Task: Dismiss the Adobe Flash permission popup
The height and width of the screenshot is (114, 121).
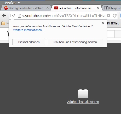Action: click(x=103, y=23)
